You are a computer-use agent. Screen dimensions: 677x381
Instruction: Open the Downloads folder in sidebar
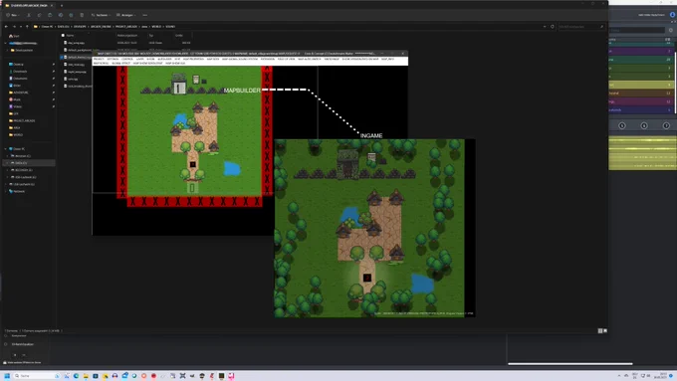coord(20,72)
